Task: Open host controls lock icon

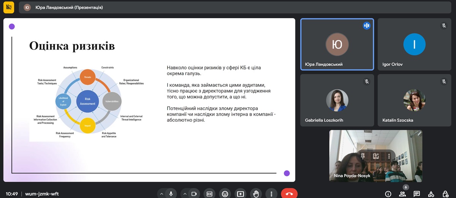Action: pos(445,194)
